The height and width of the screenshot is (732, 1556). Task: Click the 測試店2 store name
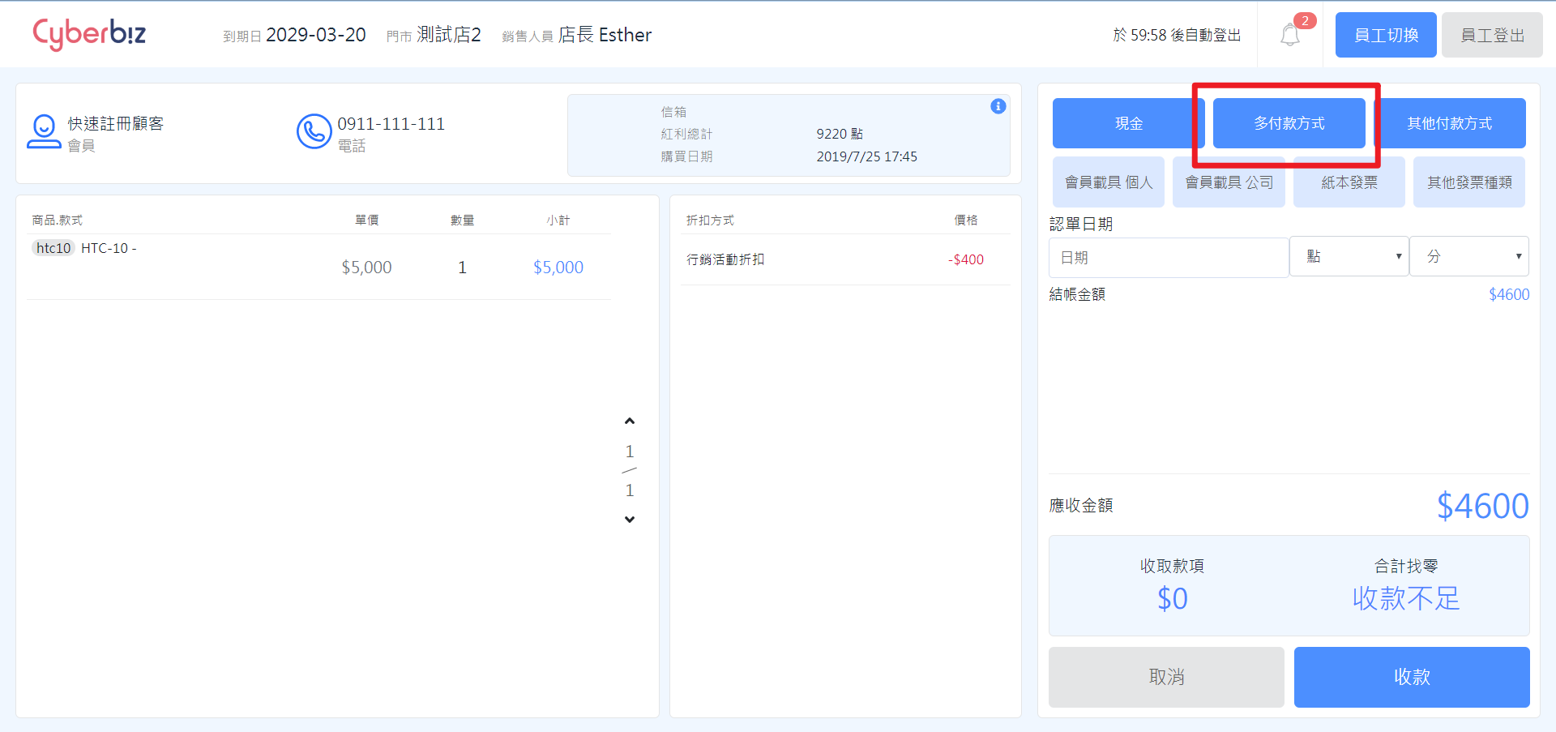(449, 35)
